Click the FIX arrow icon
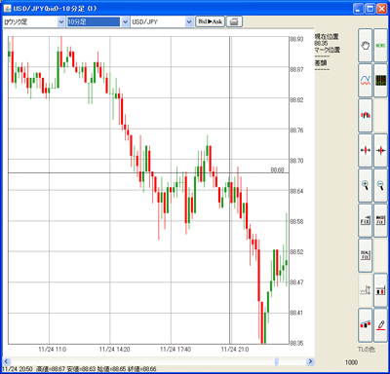390x374 pixels. tap(366, 220)
